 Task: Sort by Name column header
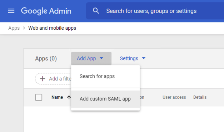(57, 97)
